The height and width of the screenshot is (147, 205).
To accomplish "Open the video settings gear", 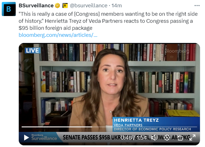I will (x=167, y=137).
